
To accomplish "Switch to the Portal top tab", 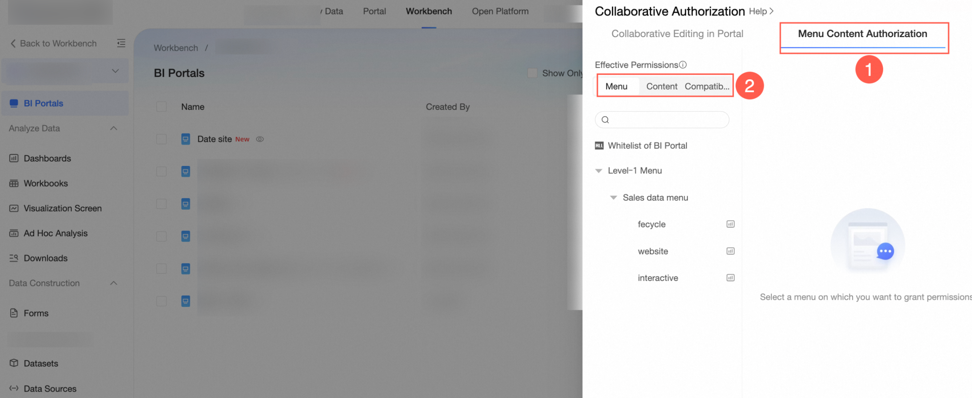I will point(374,11).
